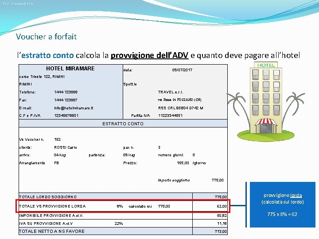This screenshot has width=319, height=239.
Task: Click the Partita IVA number 11223344551
Action: pos(170,116)
